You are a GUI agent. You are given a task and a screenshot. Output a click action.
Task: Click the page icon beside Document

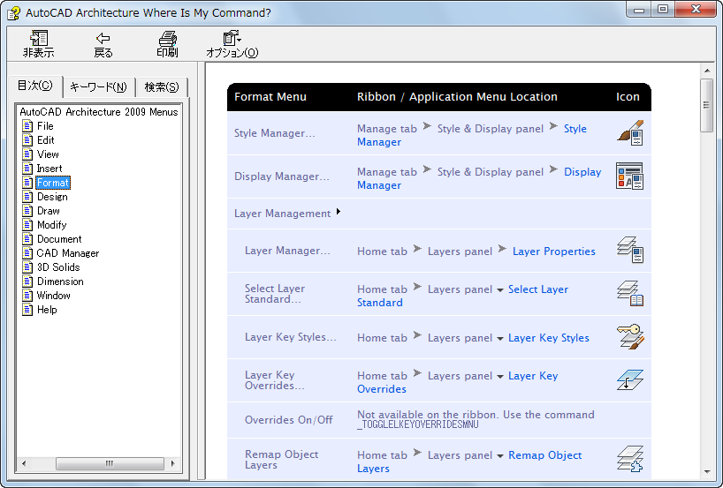[x=27, y=239]
